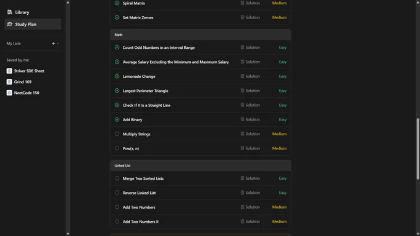Open Solution for Lemonade Change

[x=250, y=77]
